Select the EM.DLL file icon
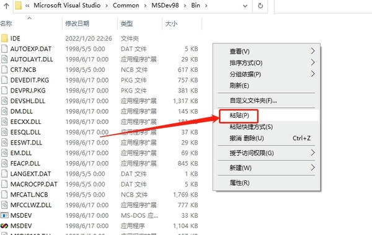The image size is (372, 235). point(4,153)
